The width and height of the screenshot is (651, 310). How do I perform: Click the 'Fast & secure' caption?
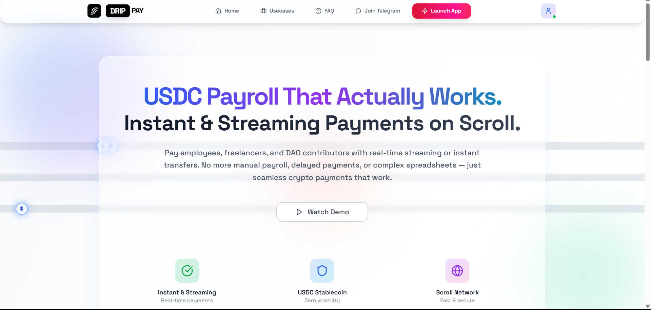click(457, 301)
